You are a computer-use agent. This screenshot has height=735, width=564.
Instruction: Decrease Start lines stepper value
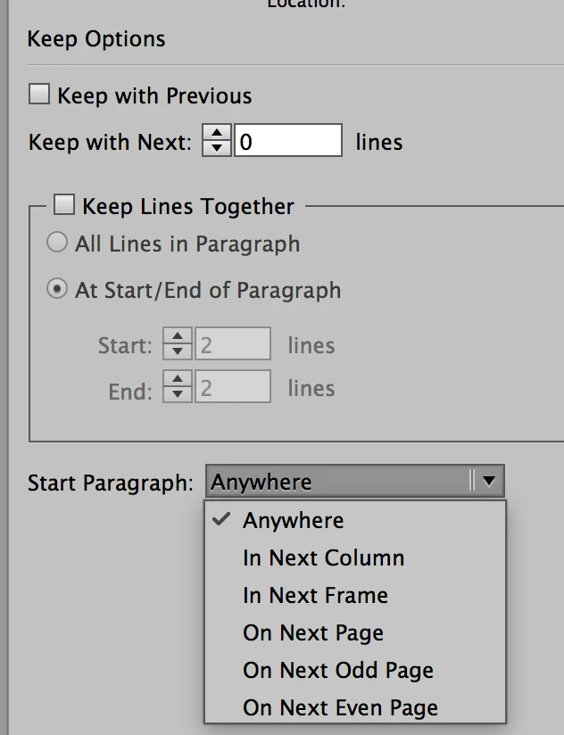(179, 351)
